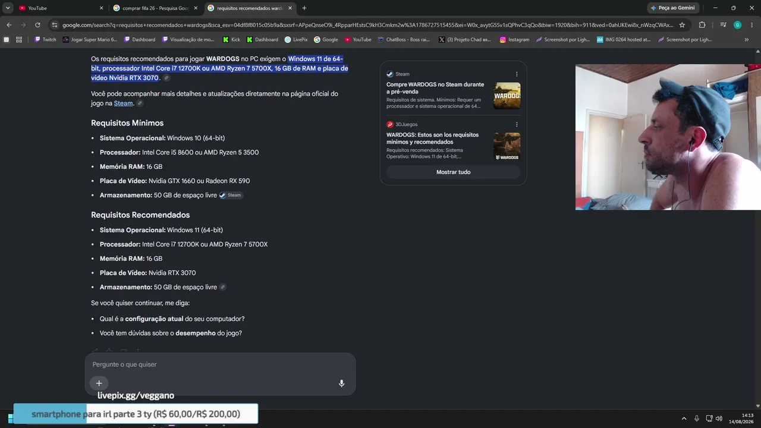Open the LivePix bookmark
Screen dimensions: 761x428
(x=296, y=40)
